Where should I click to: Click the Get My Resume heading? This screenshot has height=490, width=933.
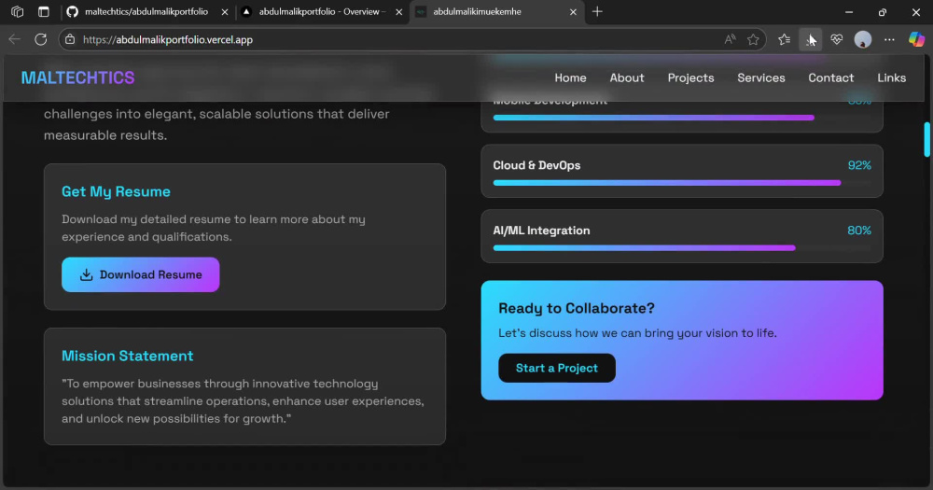tap(116, 191)
